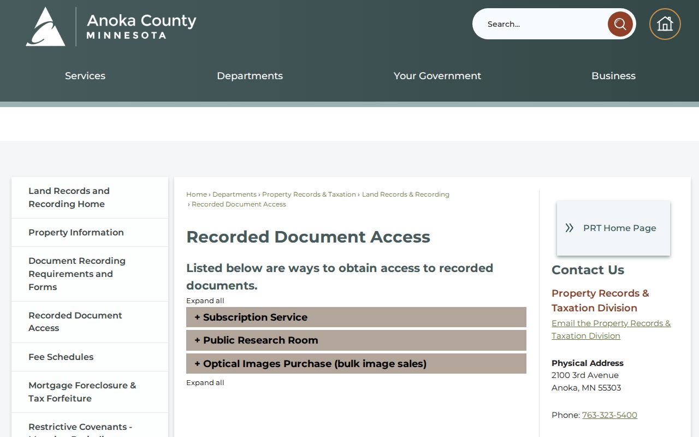Email the Property Records & Taxation Division
Image resolution: width=699 pixels, height=437 pixels.
611,329
